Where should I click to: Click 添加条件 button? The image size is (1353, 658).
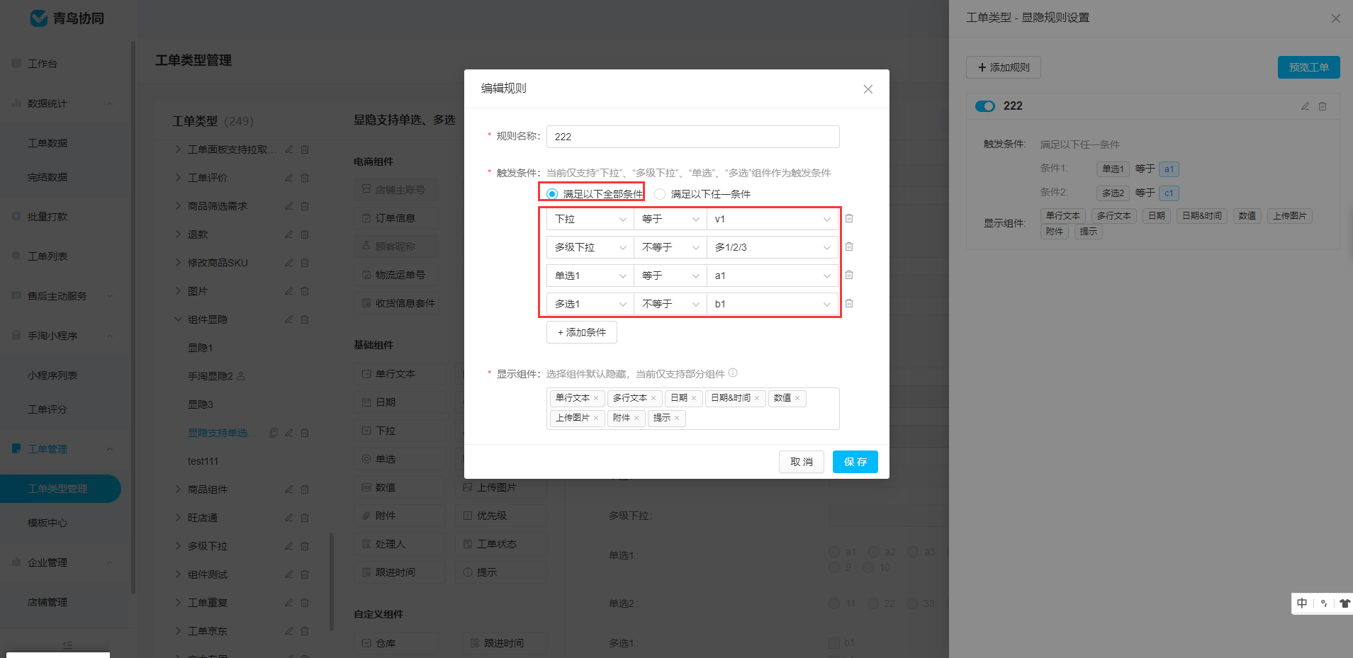[x=582, y=332]
